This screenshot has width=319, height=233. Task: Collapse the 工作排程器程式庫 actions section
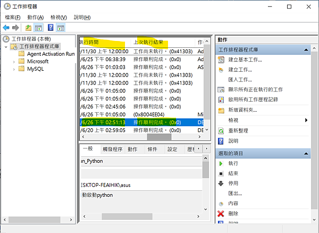(306, 50)
